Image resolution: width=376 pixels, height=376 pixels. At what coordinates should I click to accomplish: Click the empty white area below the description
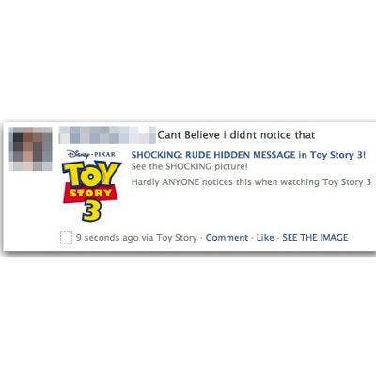251,209
